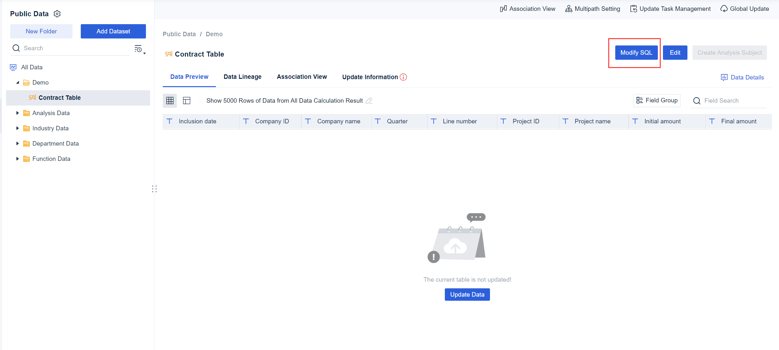Viewport: 779px width, 350px height.
Task: Open the Association View tab
Action: click(x=302, y=77)
